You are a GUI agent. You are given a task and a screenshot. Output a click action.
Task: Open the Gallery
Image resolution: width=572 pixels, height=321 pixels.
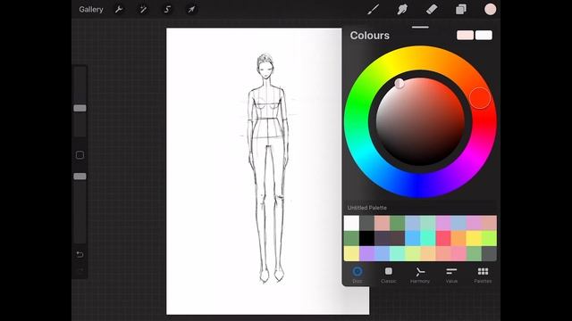[x=91, y=10]
